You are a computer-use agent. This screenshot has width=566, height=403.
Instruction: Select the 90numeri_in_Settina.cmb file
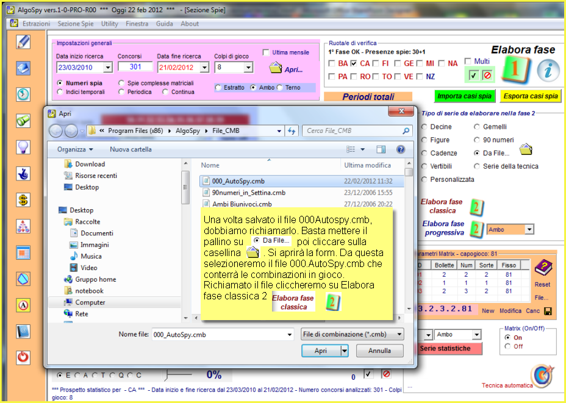pos(249,193)
